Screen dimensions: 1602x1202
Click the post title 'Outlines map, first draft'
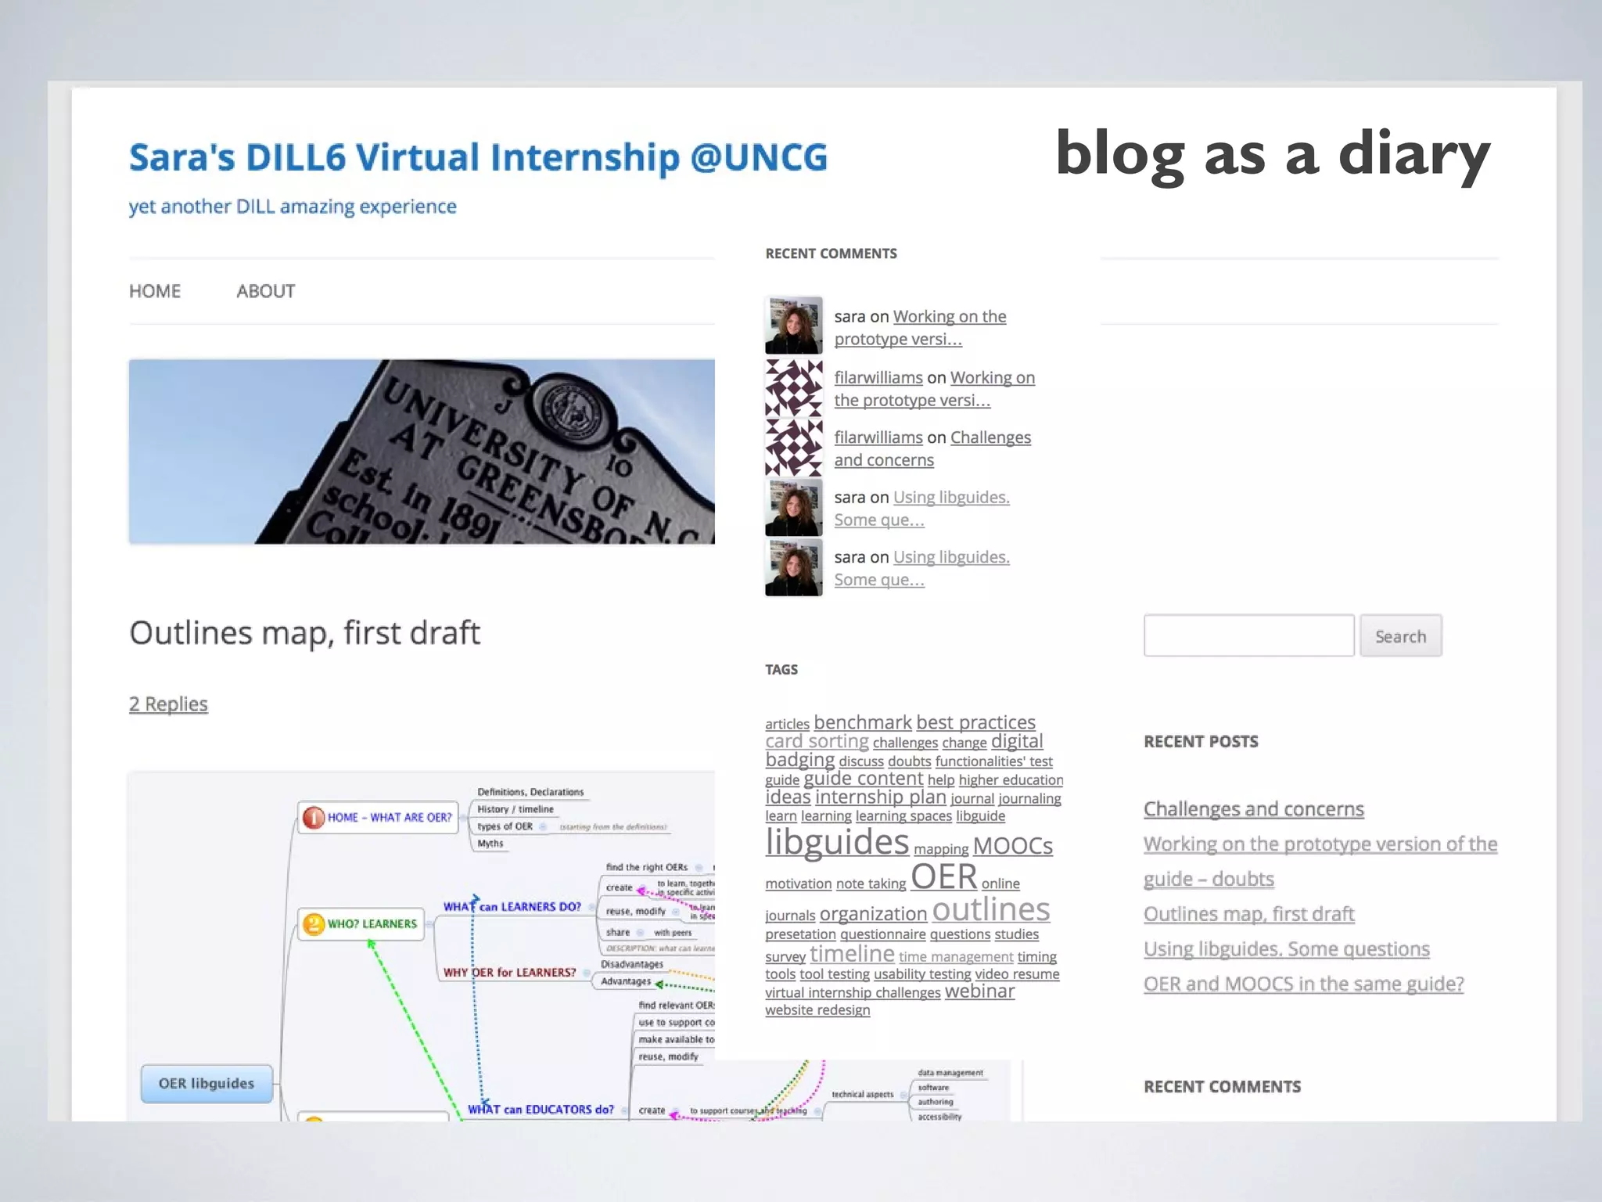coord(304,632)
